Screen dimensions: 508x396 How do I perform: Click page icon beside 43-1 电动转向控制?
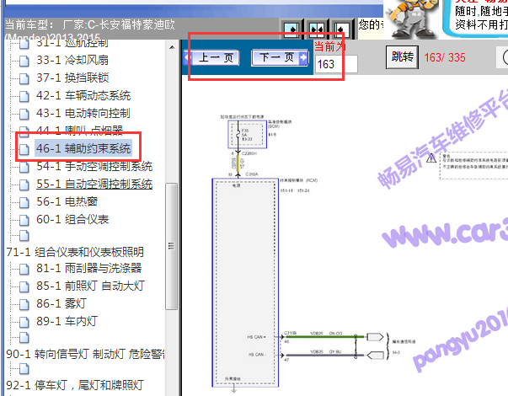(x=24, y=114)
